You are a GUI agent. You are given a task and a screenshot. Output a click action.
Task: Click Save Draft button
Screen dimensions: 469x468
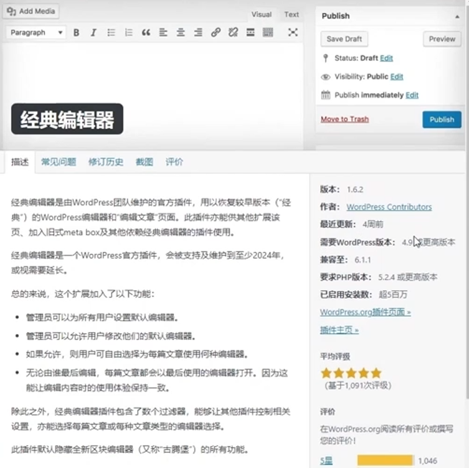coord(344,39)
